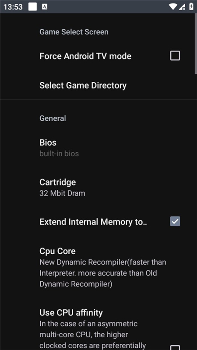The height and width of the screenshot is (350, 197).
Task: Tap the Wi-Fi status icon
Action: click(x=173, y=7)
